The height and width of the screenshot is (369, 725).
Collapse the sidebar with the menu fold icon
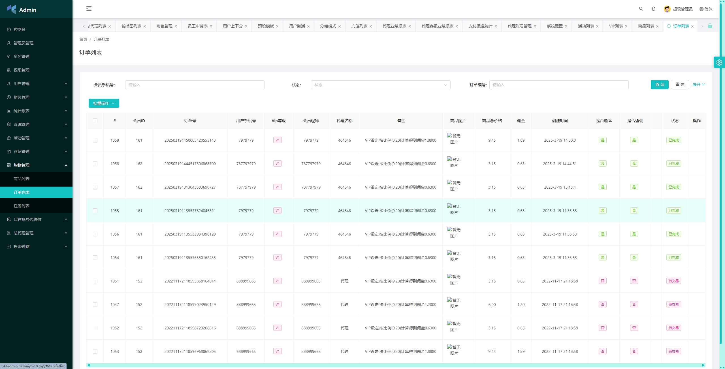pos(89,8)
